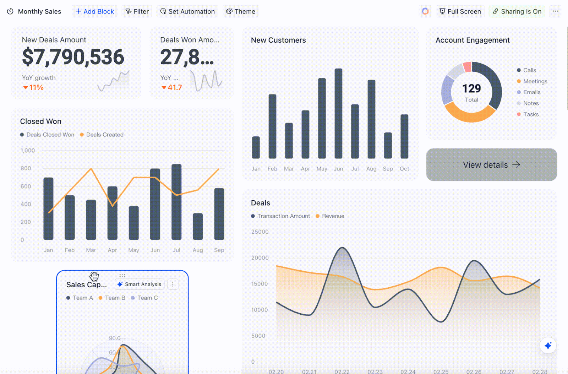Enter Full Screen mode
The image size is (568, 374).
pos(460,11)
